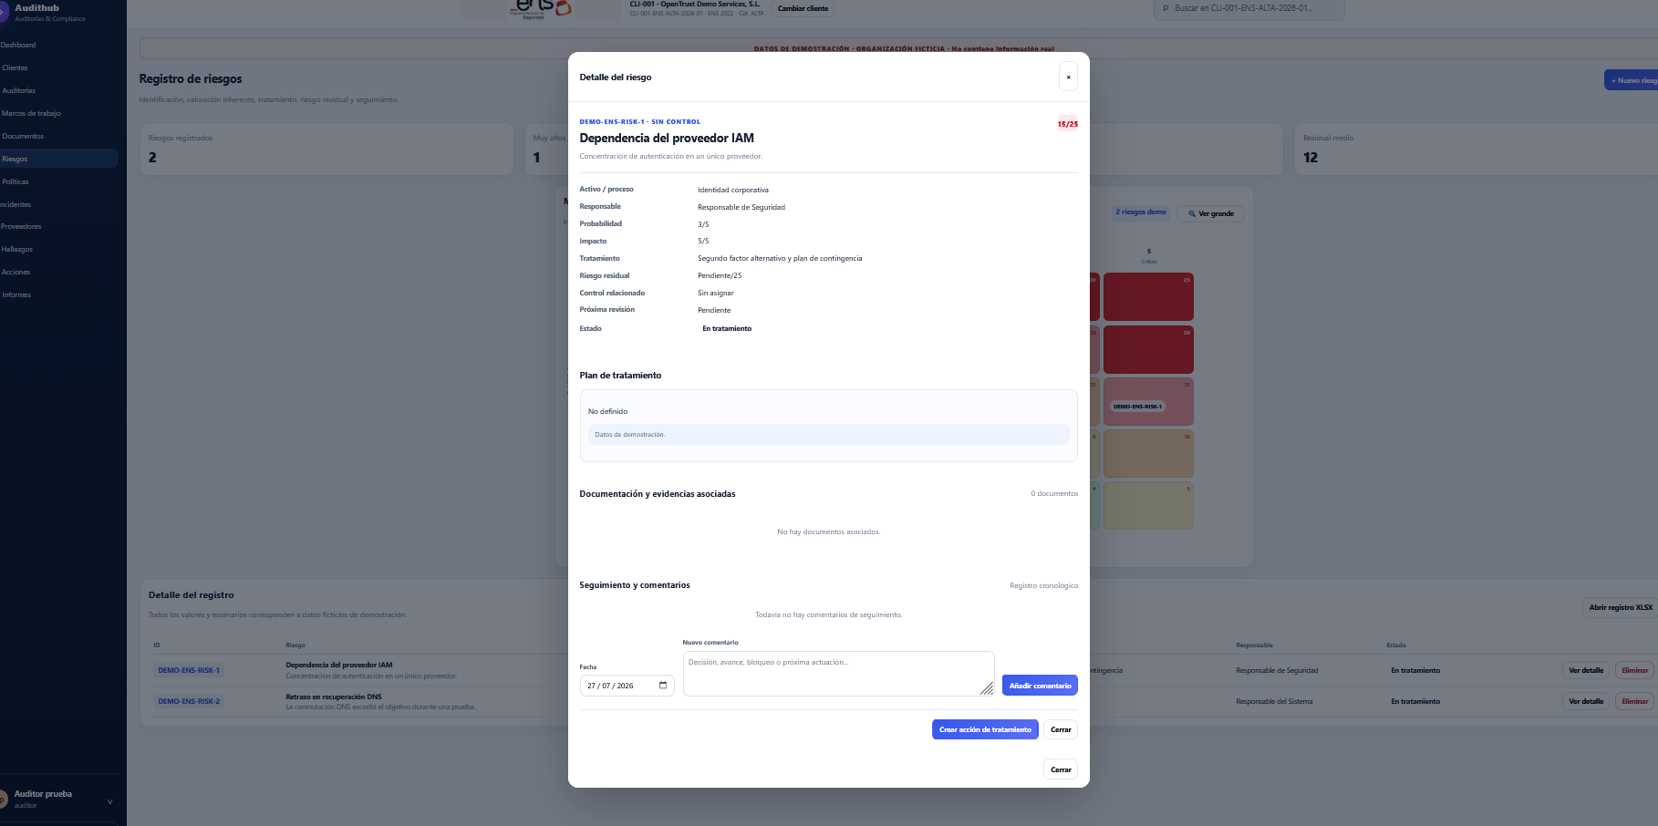
Task: Click Eliminar for Responsable del Sistema row
Action: pos(1634,701)
